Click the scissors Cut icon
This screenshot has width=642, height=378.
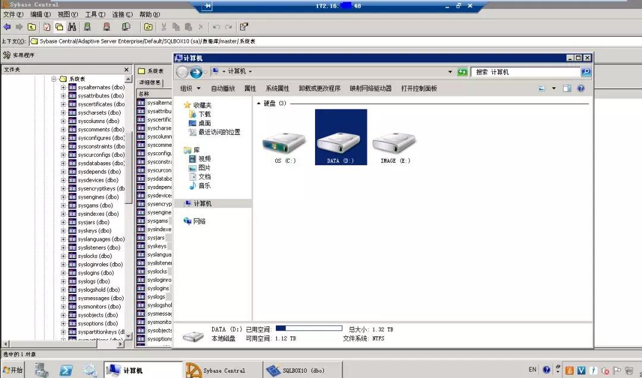(x=164, y=27)
